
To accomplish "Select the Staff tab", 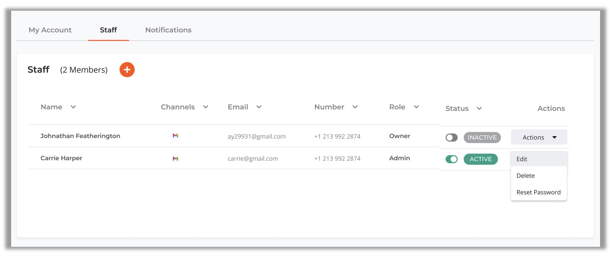I will pos(108,30).
